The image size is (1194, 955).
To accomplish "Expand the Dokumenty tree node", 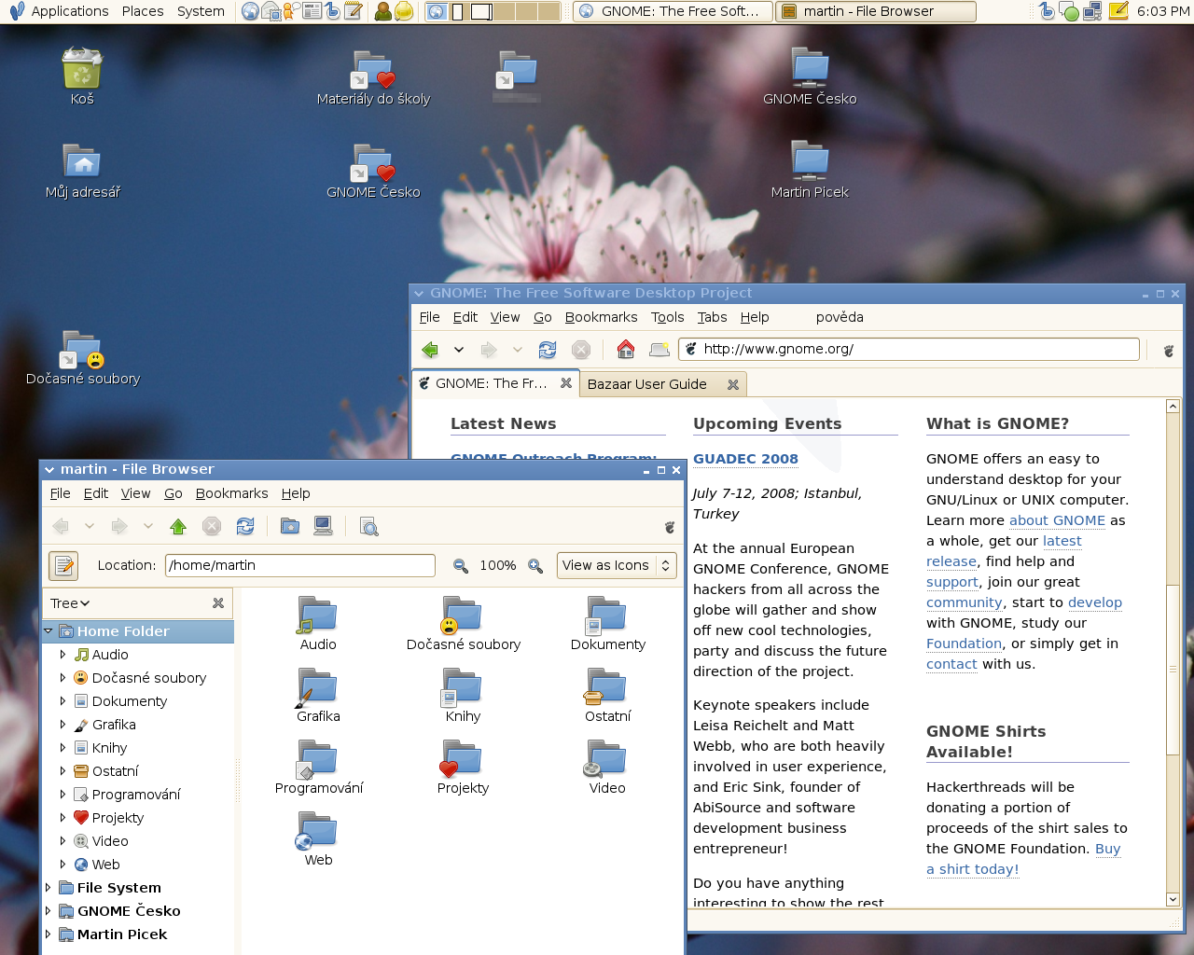I will 62,701.
